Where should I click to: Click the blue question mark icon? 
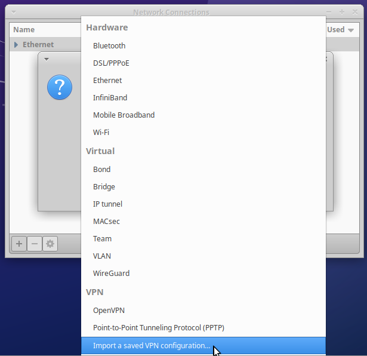coord(60,88)
